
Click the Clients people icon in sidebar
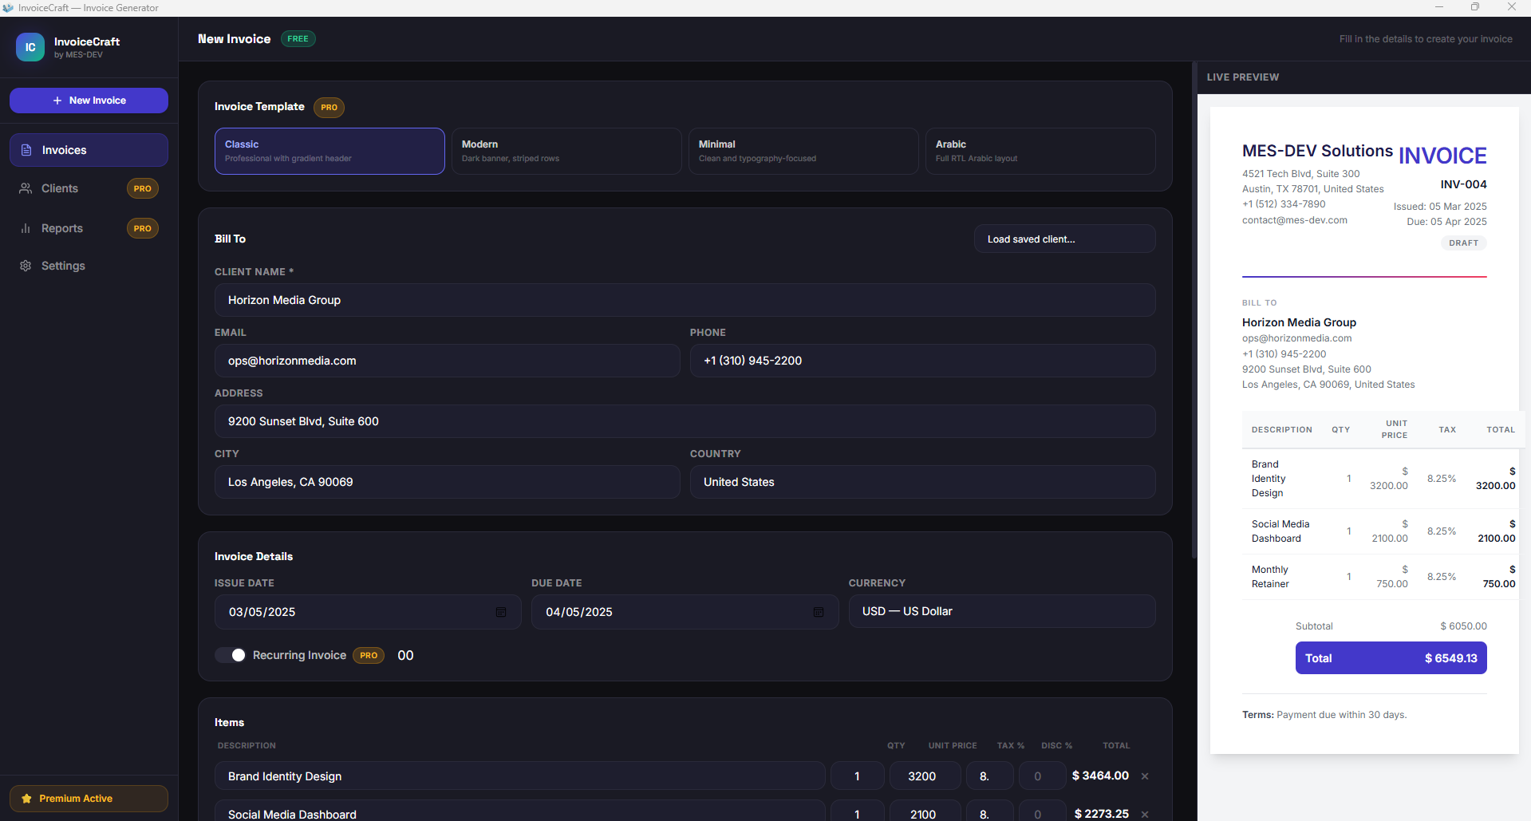click(26, 188)
